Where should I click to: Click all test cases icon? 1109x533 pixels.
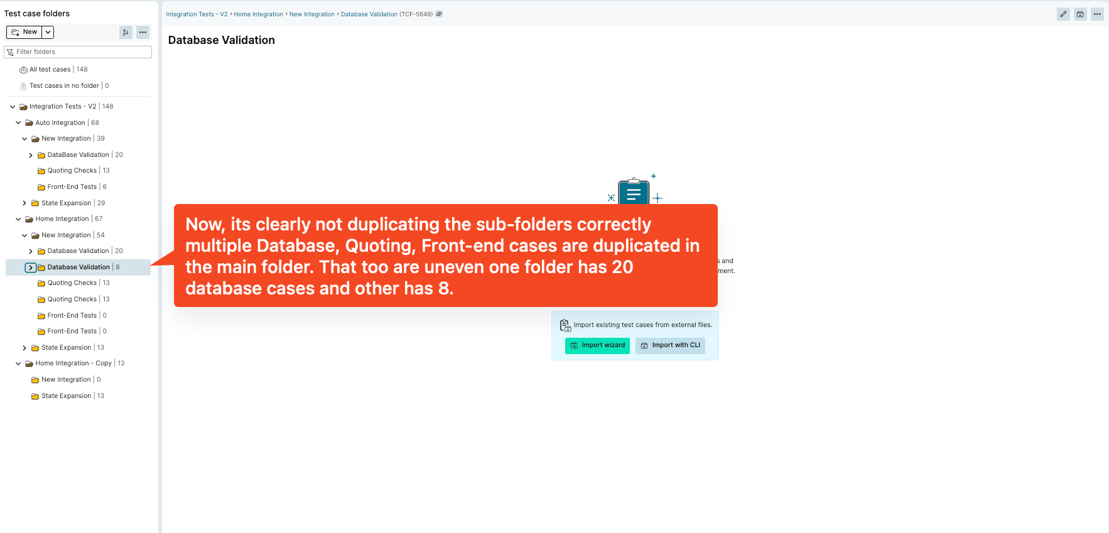(23, 70)
